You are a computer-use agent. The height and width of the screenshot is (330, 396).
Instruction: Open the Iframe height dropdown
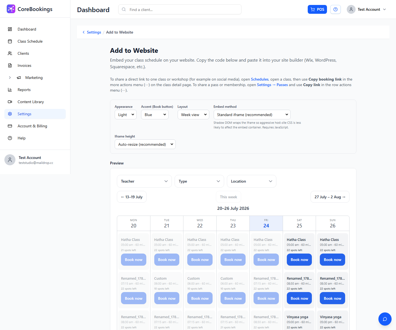(x=145, y=144)
